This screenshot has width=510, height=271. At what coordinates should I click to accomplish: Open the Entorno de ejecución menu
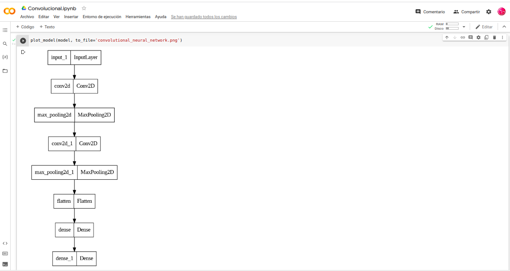click(102, 17)
